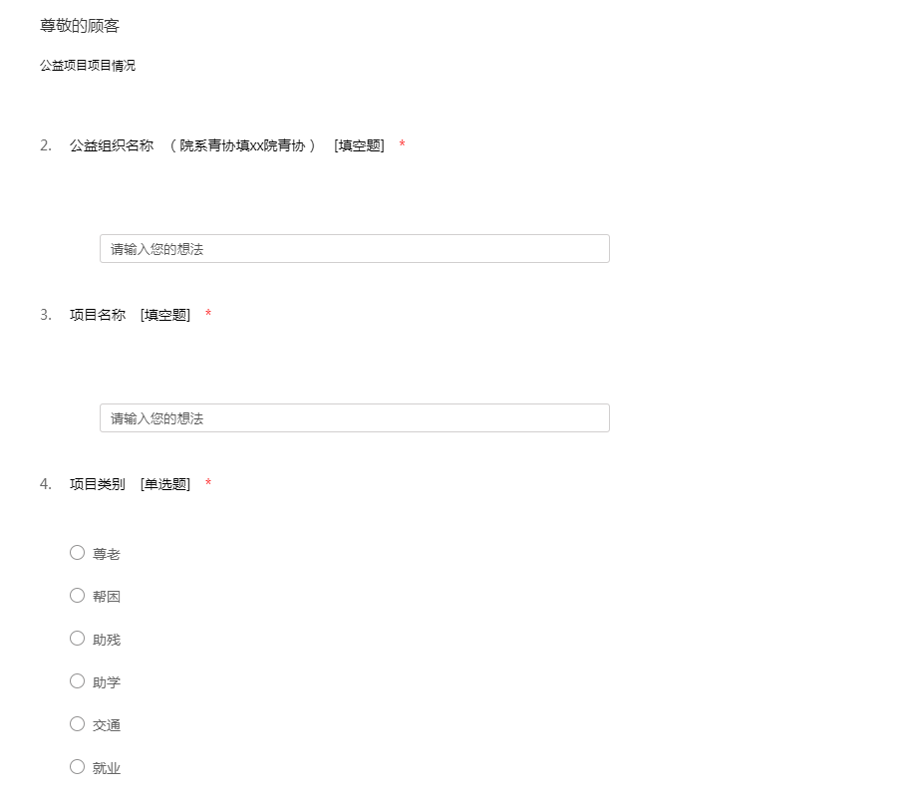Click the 尊敬的顾客 heading text
Viewport: 897px width, 797px height.
click(x=80, y=26)
